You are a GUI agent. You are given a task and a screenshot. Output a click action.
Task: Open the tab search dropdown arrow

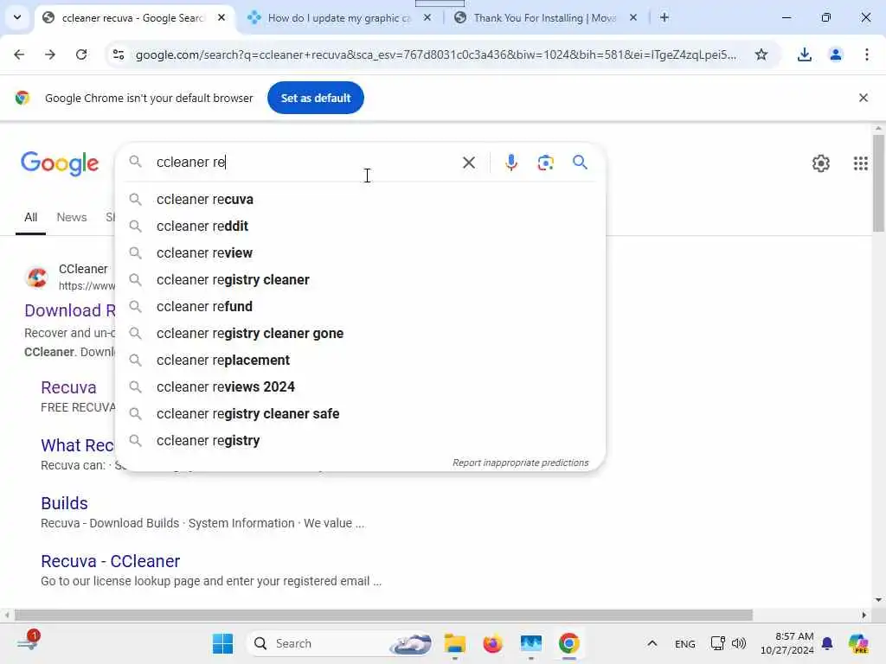point(17,17)
